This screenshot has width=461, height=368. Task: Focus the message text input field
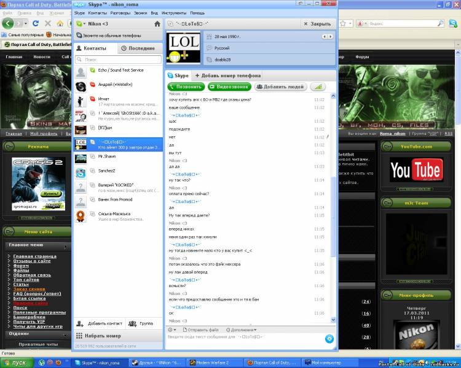click(245, 340)
